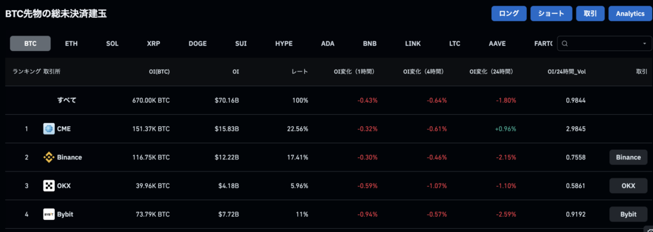Expand the coin search dropdown arrow
653x232 pixels.
tap(645, 43)
